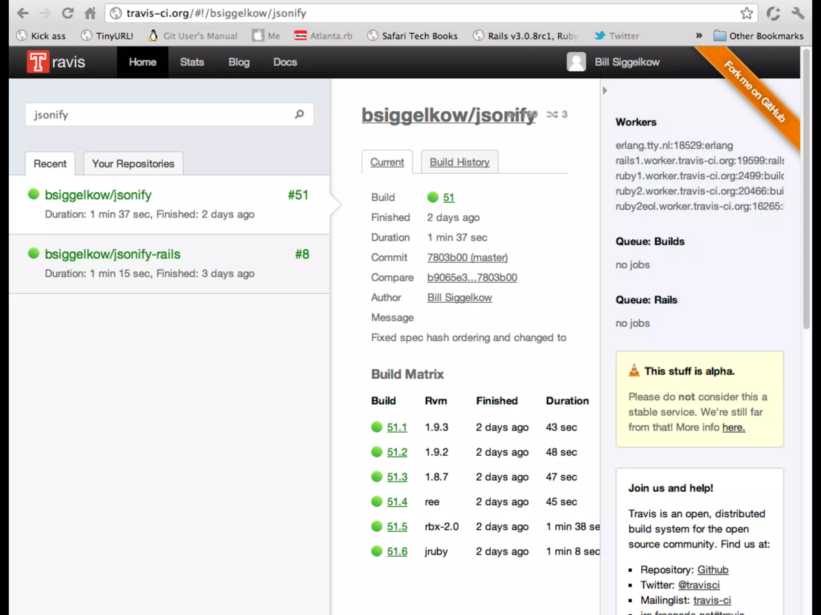Open commit 7803b00 (master) link

click(x=467, y=257)
